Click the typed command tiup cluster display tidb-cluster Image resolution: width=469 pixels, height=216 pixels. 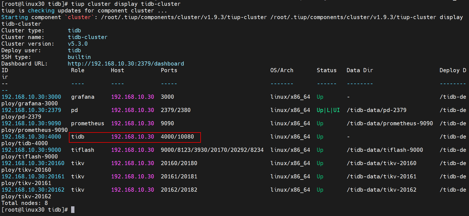(x=126, y=4)
